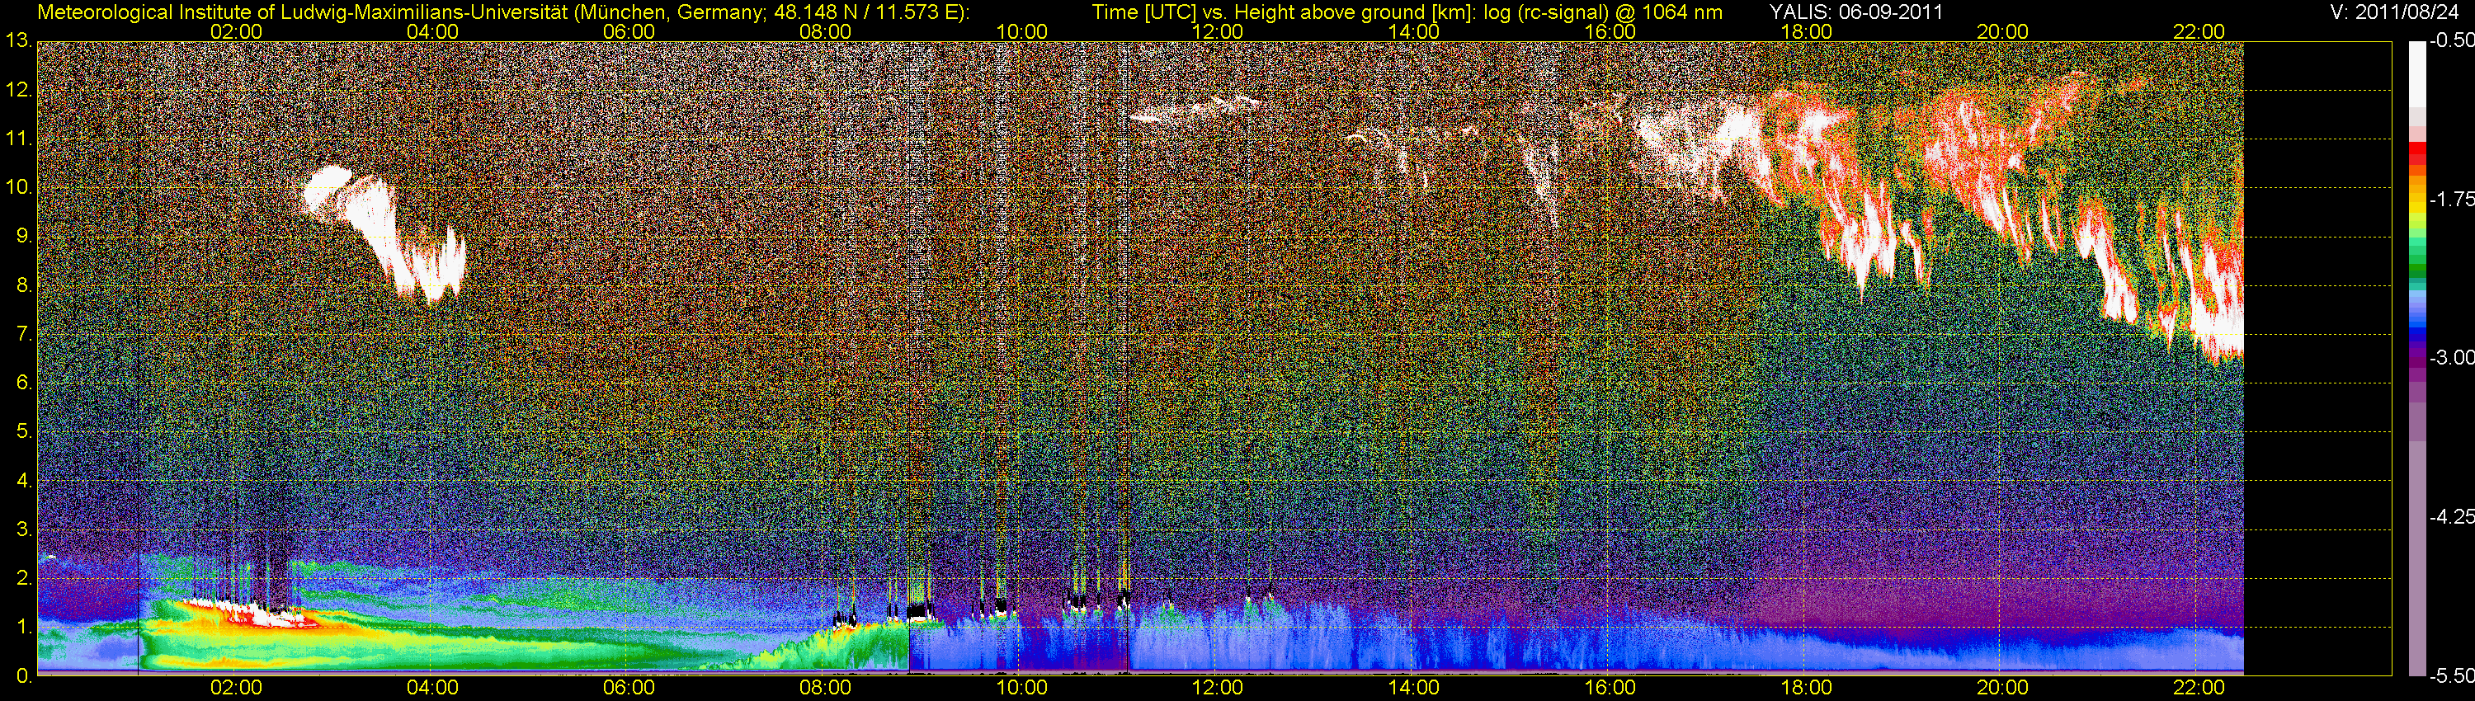Screen dimensions: 2475x701
Task: Click the 6 km height axis label
Action: tap(24, 382)
